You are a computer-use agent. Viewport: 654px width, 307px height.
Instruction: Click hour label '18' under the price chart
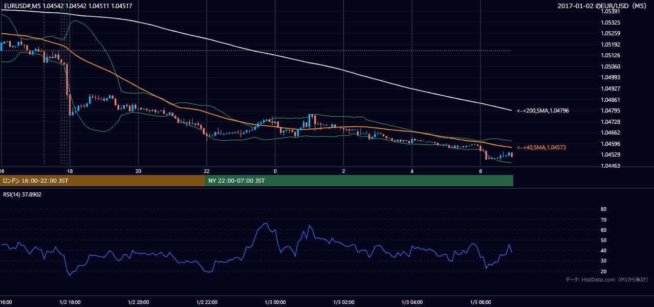click(70, 171)
